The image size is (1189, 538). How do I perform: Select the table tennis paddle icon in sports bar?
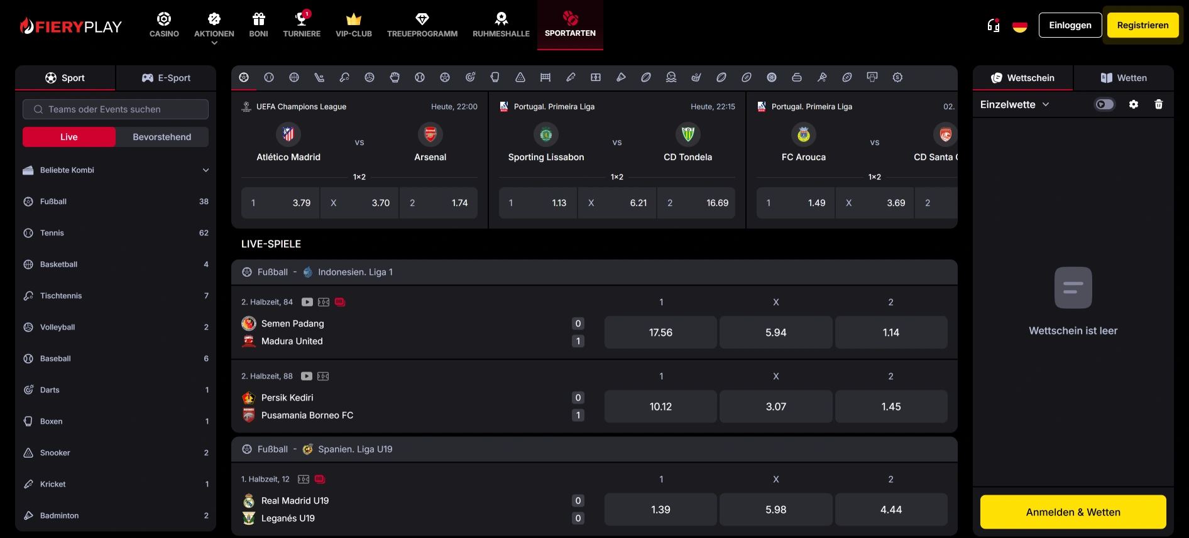344,77
